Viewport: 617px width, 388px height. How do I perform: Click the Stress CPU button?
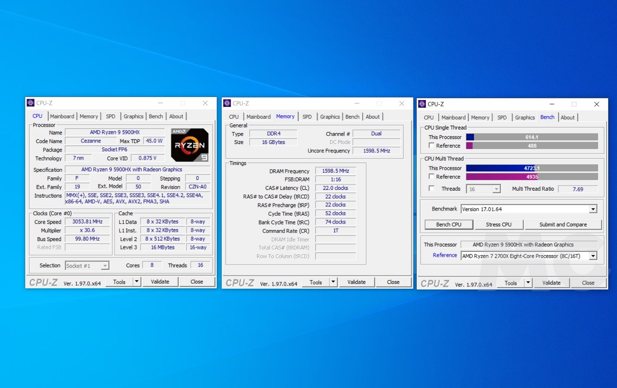tap(499, 225)
